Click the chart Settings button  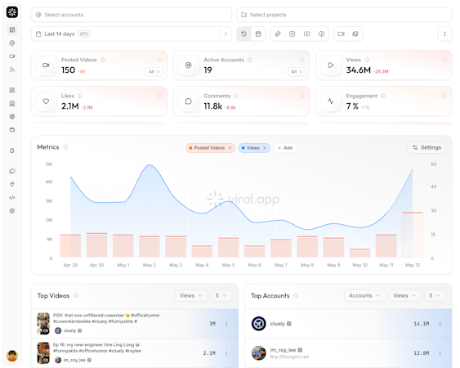[427, 147]
